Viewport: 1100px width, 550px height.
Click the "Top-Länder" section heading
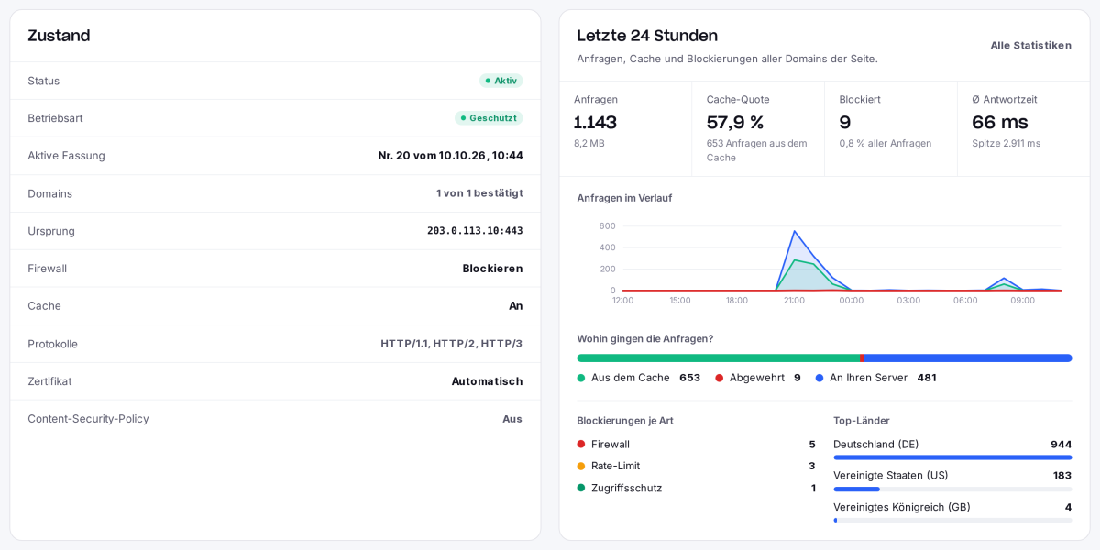[x=862, y=421]
